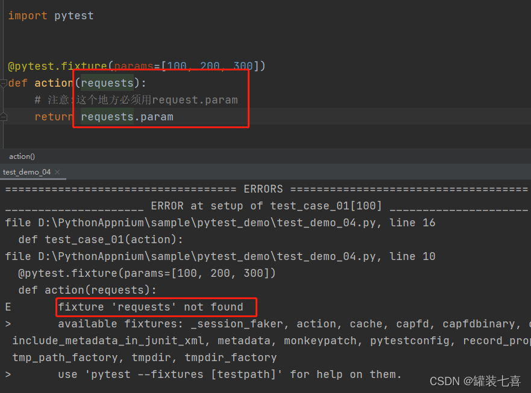Click the 'include_metadata_in_junit_xml' output line

(272, 341)
